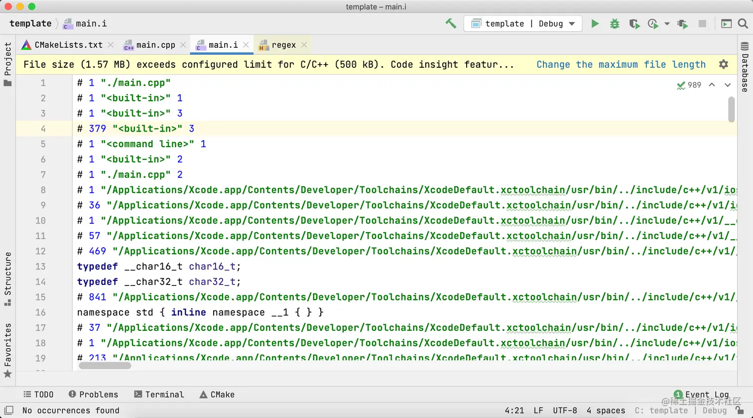Click the vertical editor scrollbar thumb
The width and height of the screenshot is (753, 418).
(732, 109)
